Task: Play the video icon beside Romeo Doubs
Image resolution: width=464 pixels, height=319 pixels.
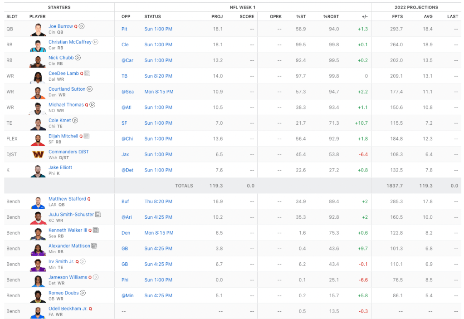Action: point(83,293)
